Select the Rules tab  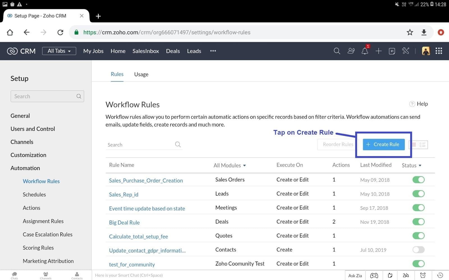(x=117, y=74)
